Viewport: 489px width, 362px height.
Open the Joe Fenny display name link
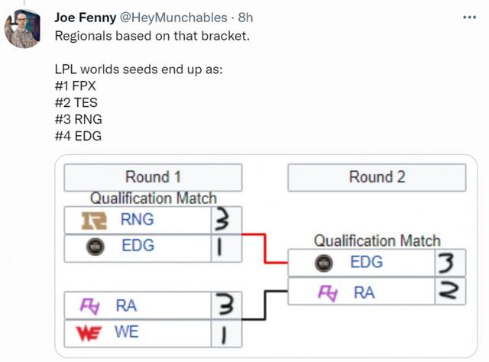coord(86,18)
